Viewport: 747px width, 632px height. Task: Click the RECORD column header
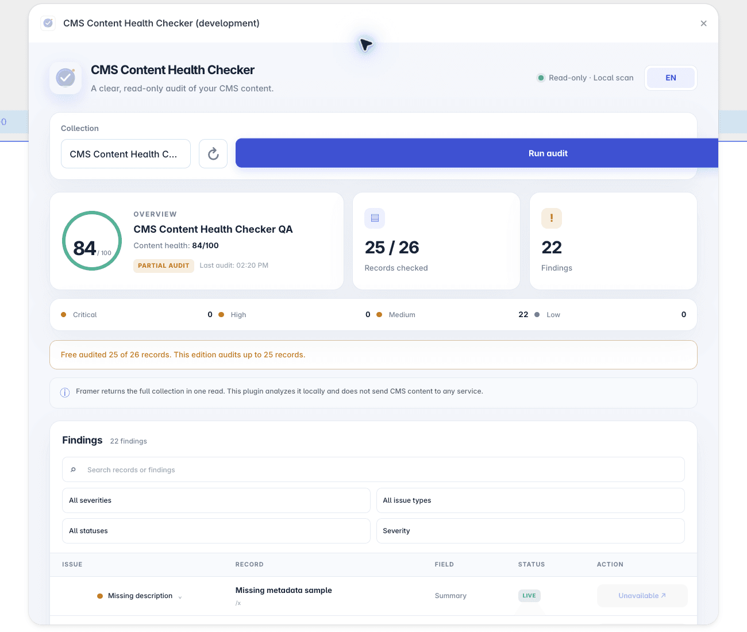249,564
